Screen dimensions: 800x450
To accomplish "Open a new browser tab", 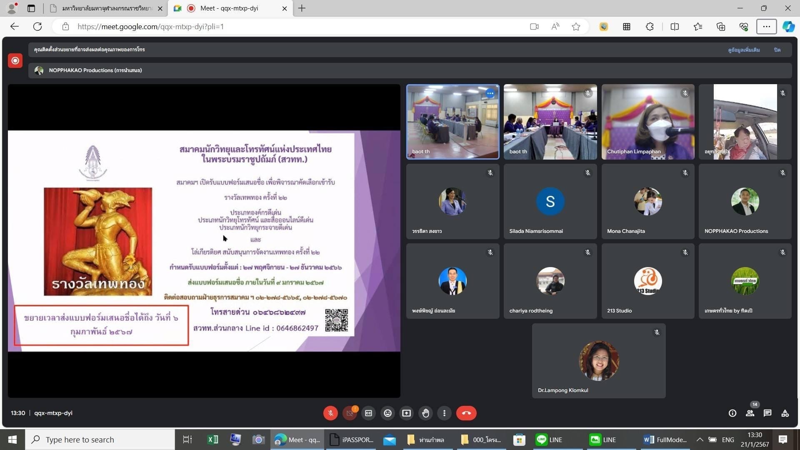I will (302, 8).
